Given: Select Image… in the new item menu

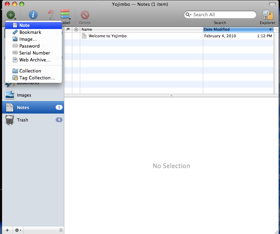Looking at the screenshot, I should coord(34,39).
